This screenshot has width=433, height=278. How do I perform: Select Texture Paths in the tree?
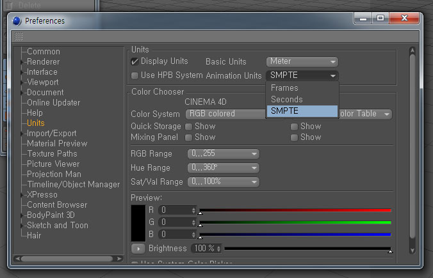(x=52, y=154)
